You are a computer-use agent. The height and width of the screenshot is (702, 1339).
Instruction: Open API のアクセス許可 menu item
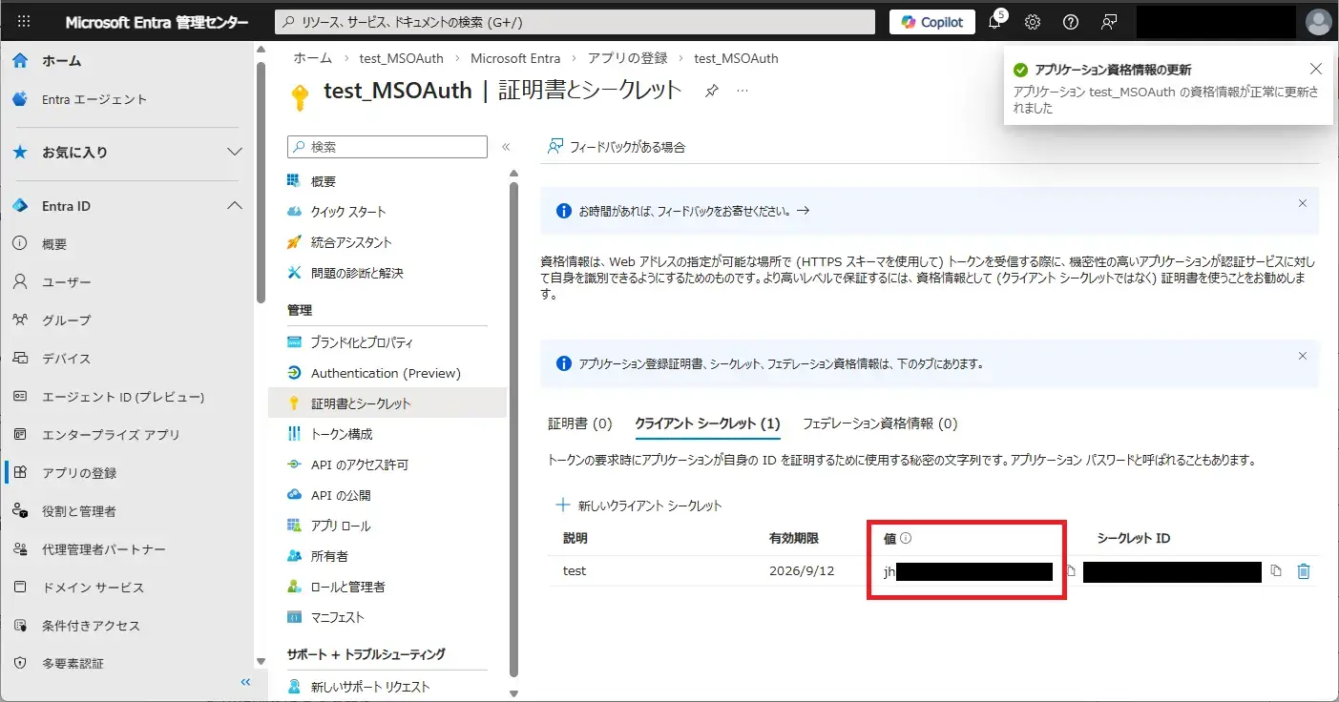(359, 465)
